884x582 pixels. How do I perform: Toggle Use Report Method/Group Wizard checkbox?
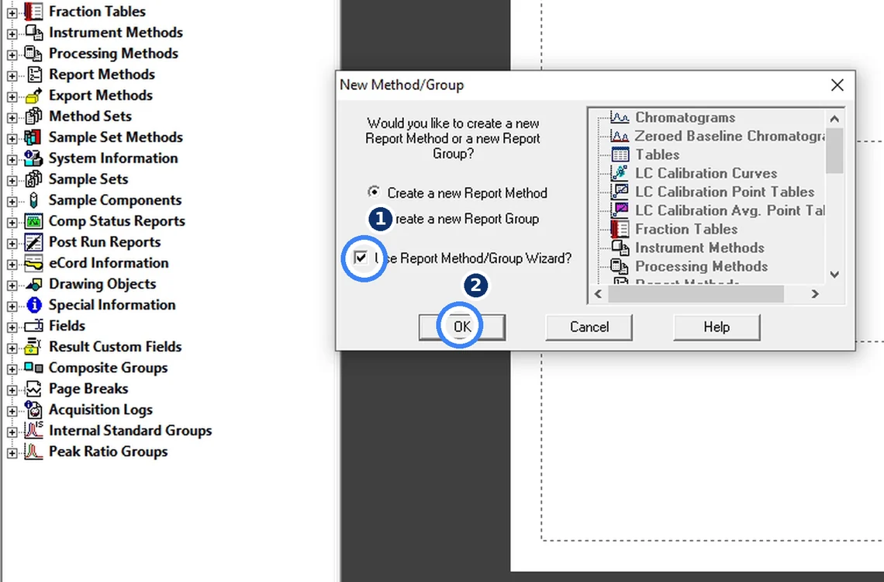coord(361,258)
